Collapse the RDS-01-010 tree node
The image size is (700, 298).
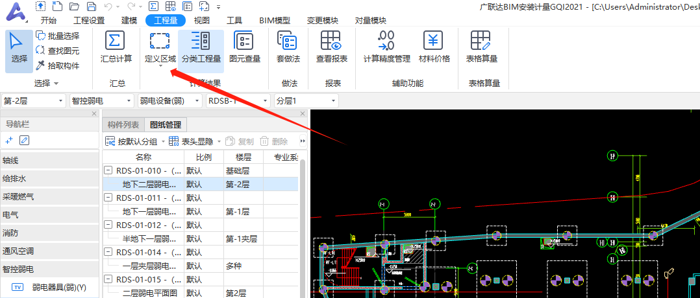click(x=108, y=170)
